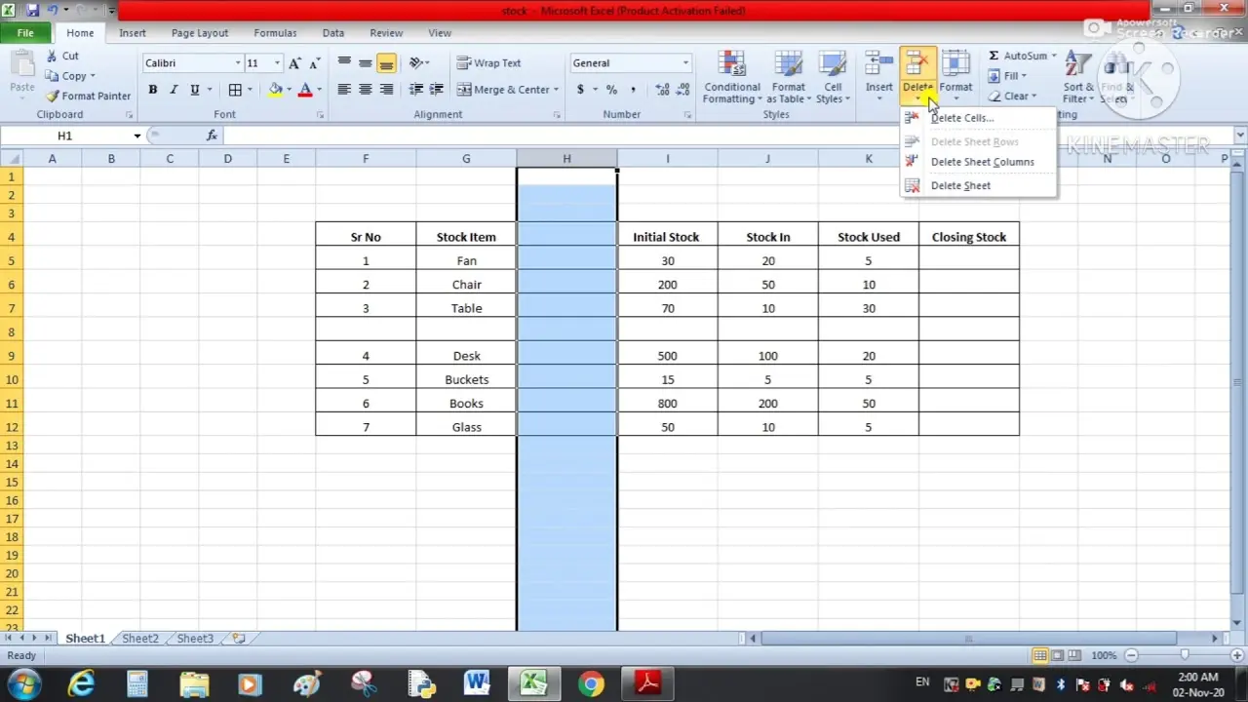The width and height of the screenshot is (1248, 702).
Task: Click the Insert Worksheet tab icon
Action: pyautogui.click(x=238, y=639)
